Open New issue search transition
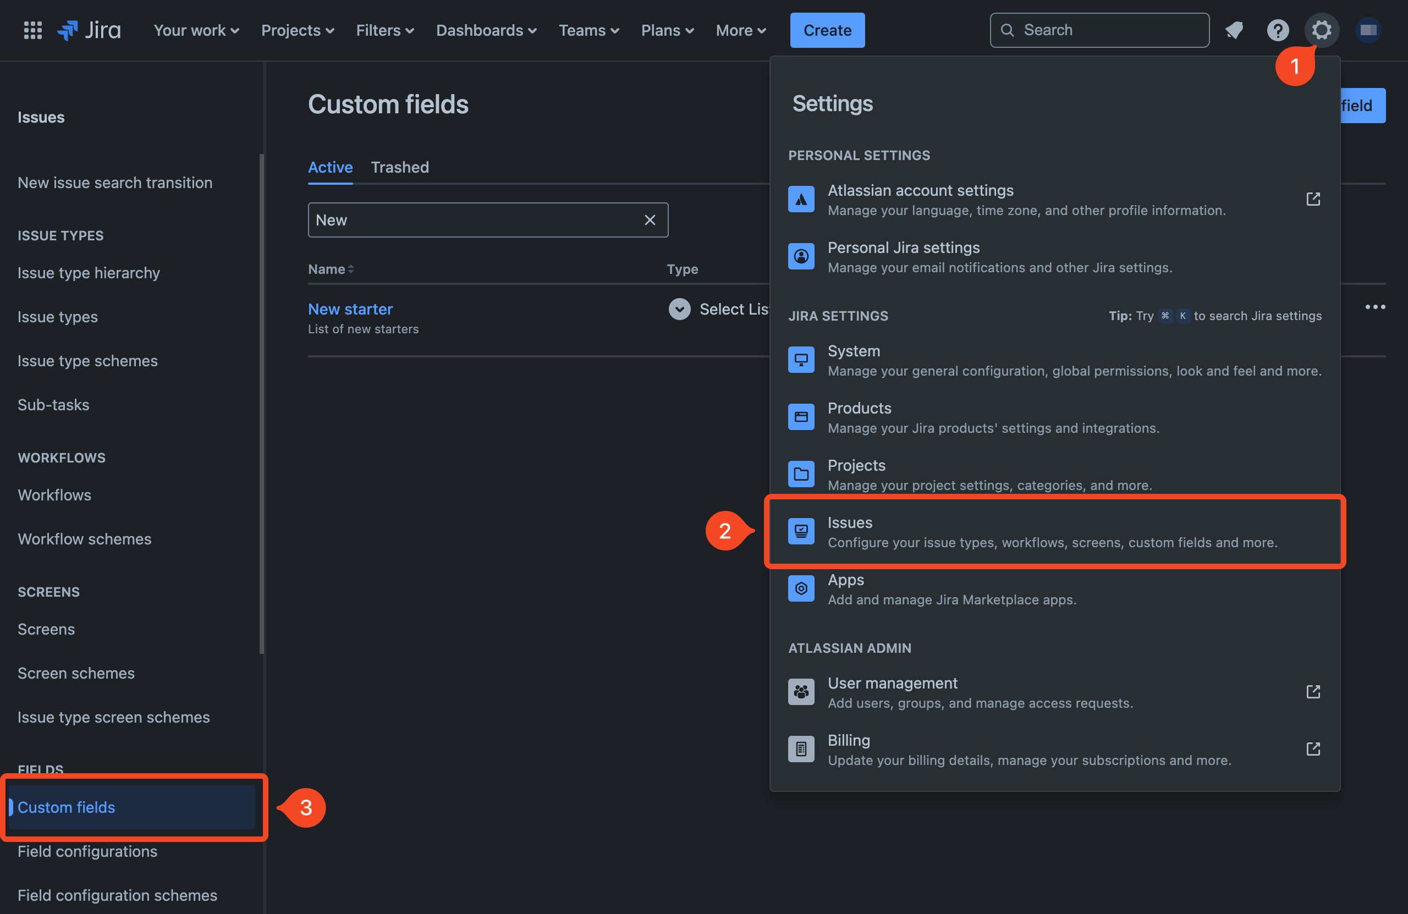Image resolution: width=1408 pixels, height=914 pixels. tap(115, 183)
